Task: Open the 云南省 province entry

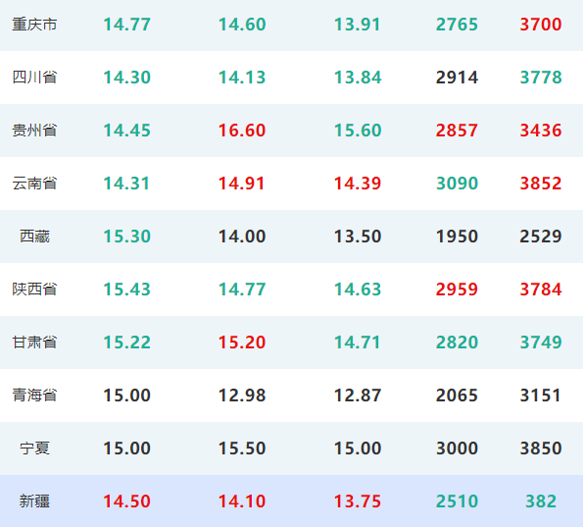Action: 34,184
